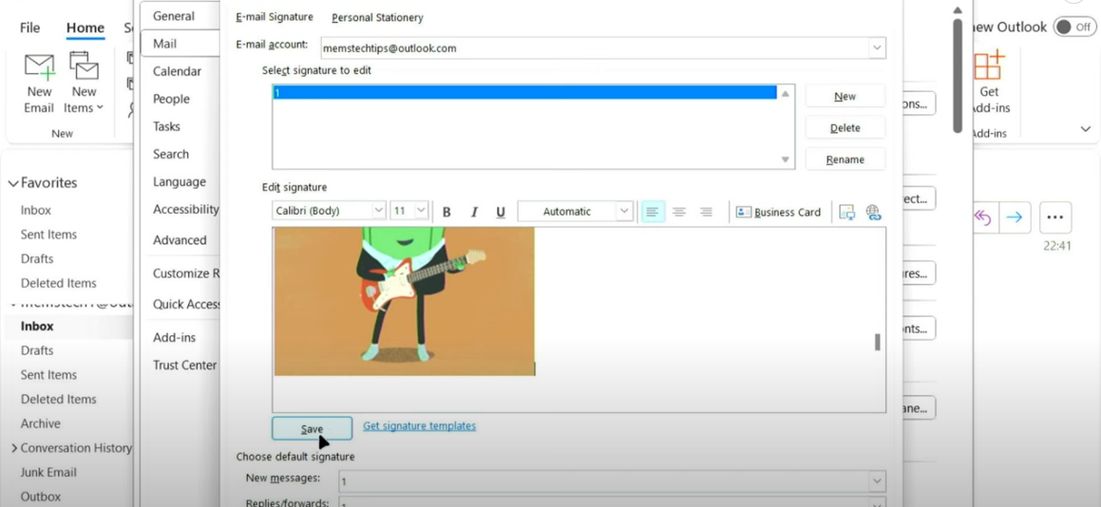Apply bold formatting to signature text
1101x507 pixels.
[446, 212]
